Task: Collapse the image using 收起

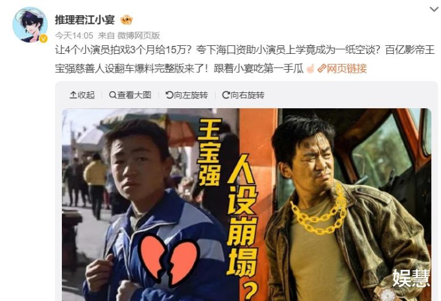Action: (x=82, y=95)
